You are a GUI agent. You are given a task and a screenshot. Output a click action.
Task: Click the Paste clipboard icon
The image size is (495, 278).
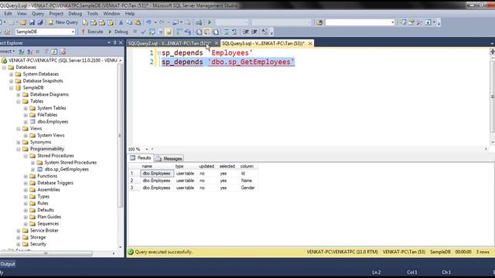(138, 22)
